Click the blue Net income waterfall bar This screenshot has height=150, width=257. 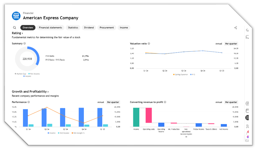pyautogui.click(x=224, y=125)
